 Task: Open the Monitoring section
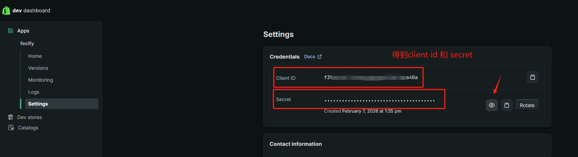[x=41, y=80]
